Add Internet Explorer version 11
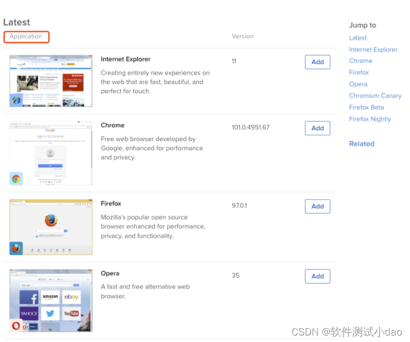The height and width of the screenshot is (342, 410). pos(318,62)
